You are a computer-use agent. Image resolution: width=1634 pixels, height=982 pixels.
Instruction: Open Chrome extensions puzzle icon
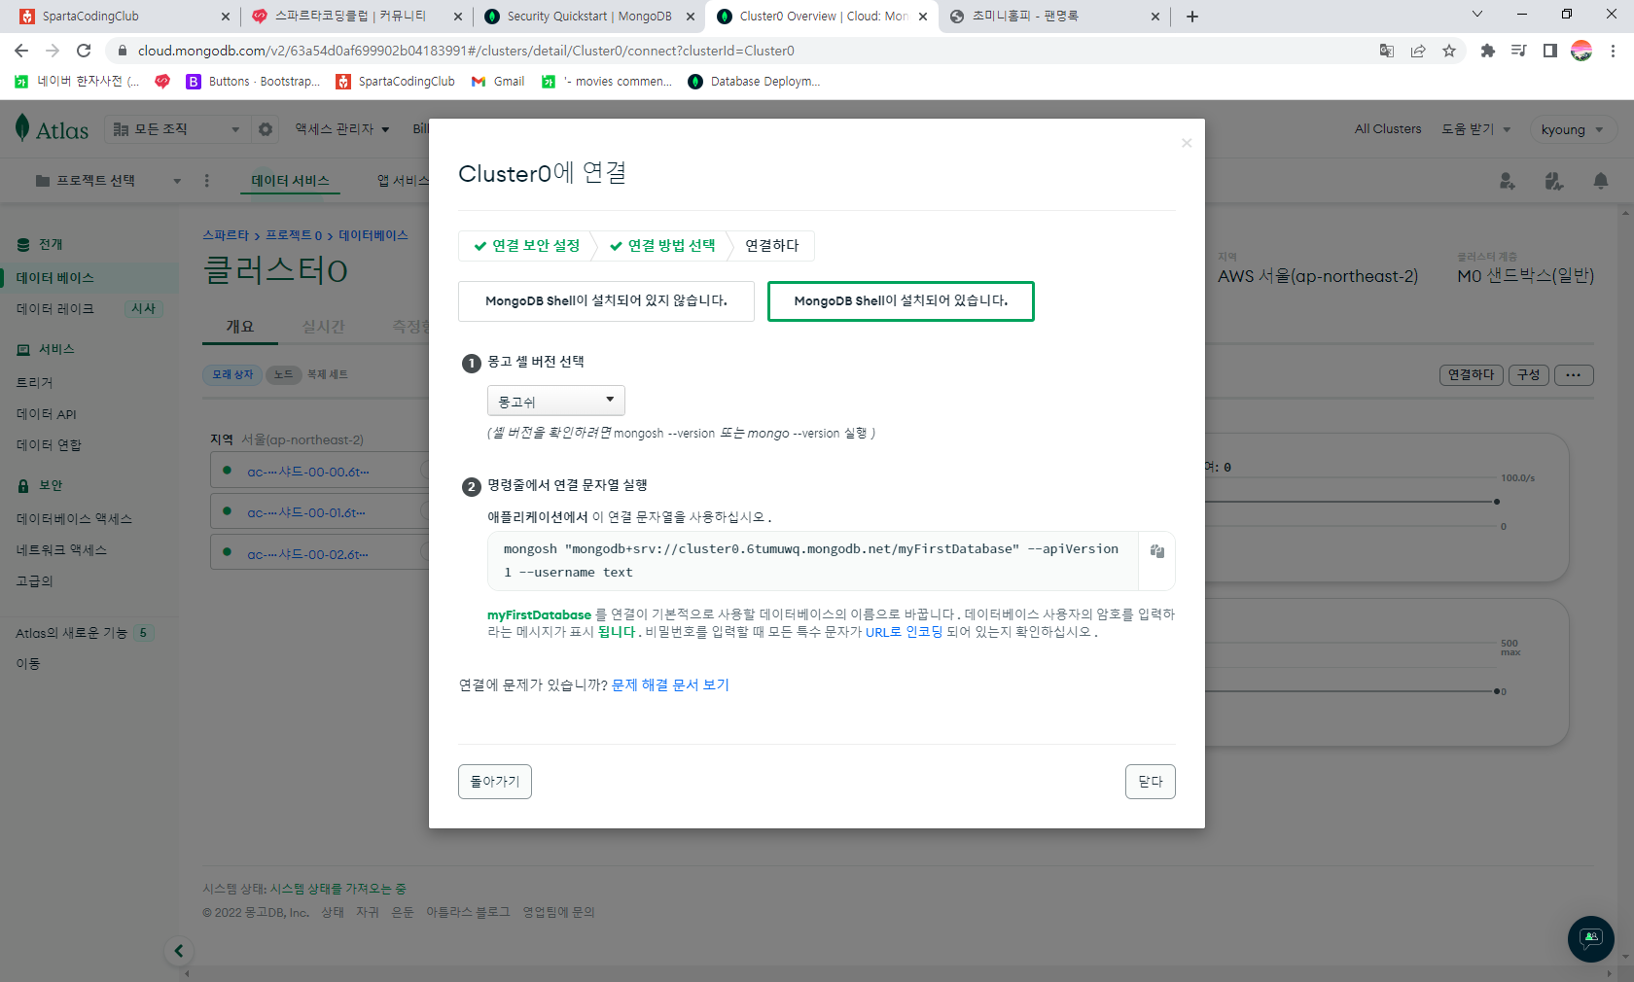point(1487,51)
